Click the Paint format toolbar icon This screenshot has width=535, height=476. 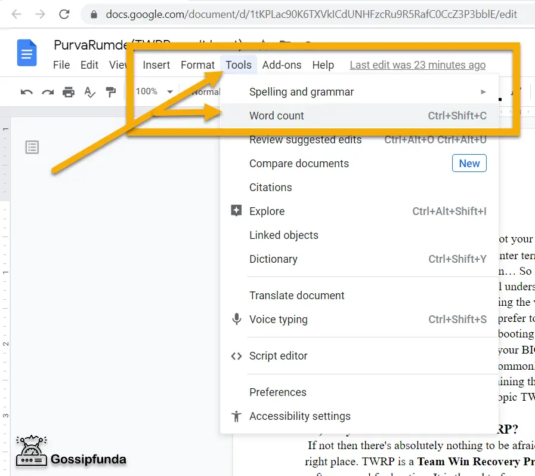tap(110, 92)
